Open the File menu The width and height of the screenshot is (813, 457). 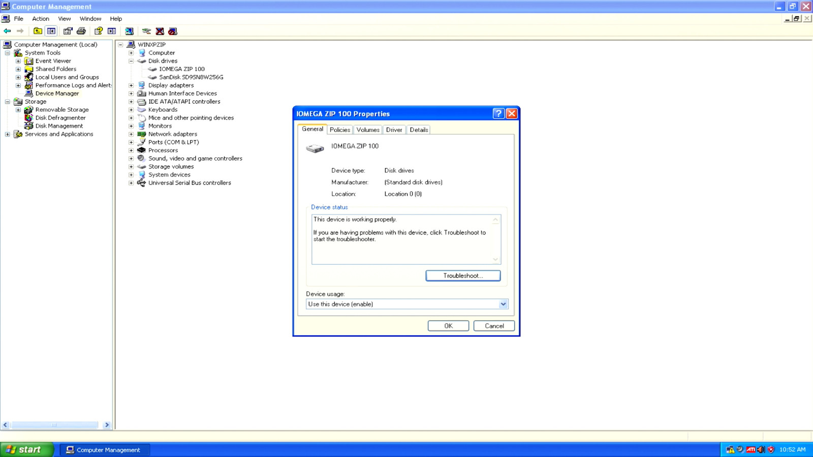point(19,19)
